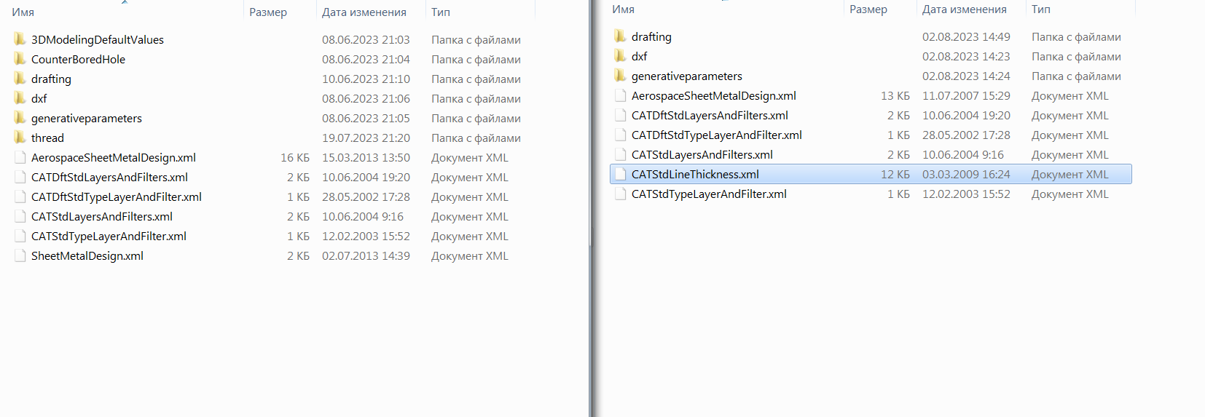The width and height of the screenshot is (1205, 417).
Task: Select the thread folder icon
Action: [x=20, y=138]
